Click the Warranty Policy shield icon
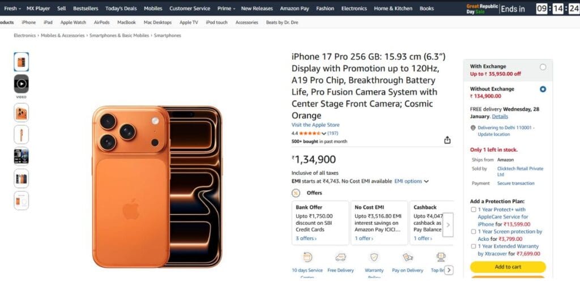 (x=374, y=257)
